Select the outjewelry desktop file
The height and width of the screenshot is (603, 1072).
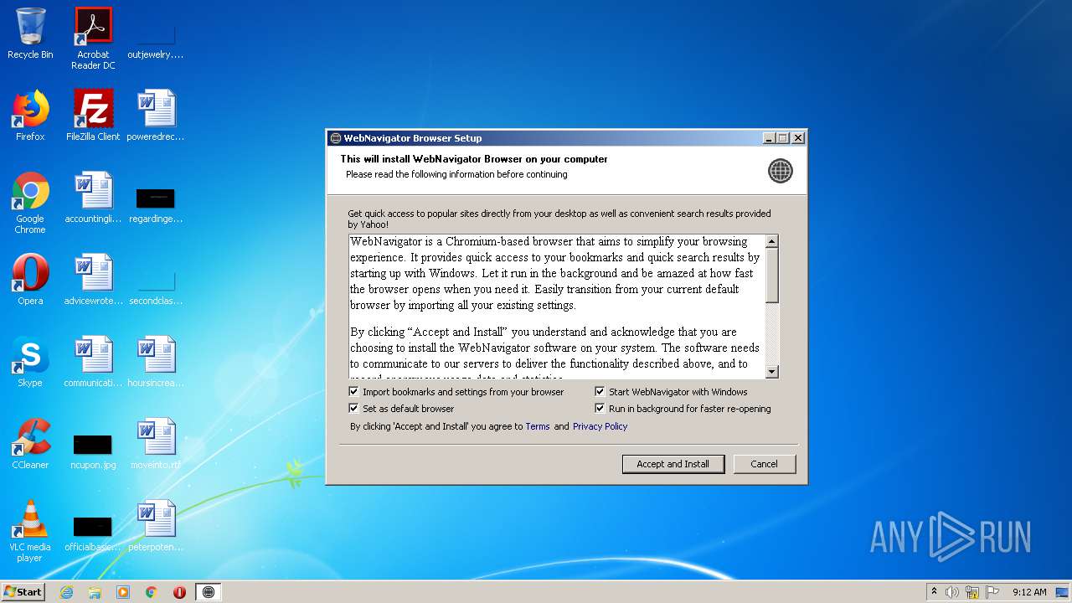(156, 33)
